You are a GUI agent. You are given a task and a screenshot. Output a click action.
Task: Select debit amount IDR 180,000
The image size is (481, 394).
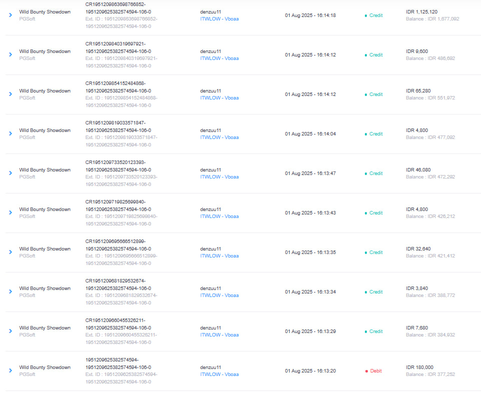coord(419,367)
